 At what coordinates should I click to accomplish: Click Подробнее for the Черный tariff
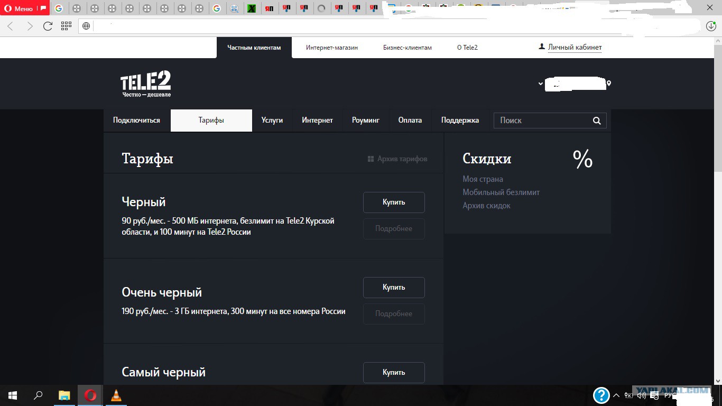click(394, 228)
